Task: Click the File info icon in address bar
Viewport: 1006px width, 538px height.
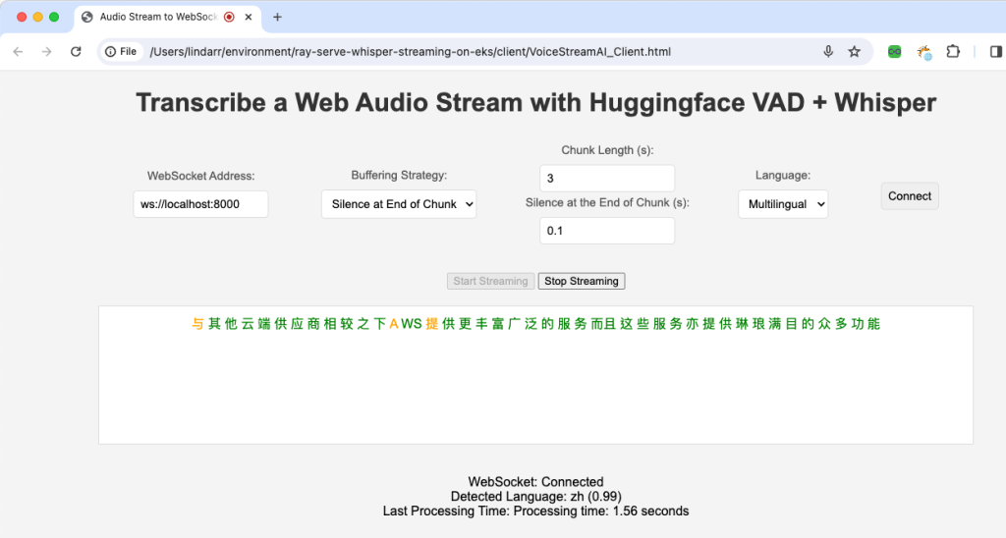Action: click(x=121, y=52)
